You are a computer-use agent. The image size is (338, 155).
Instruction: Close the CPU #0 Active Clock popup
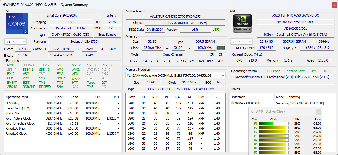318,112
